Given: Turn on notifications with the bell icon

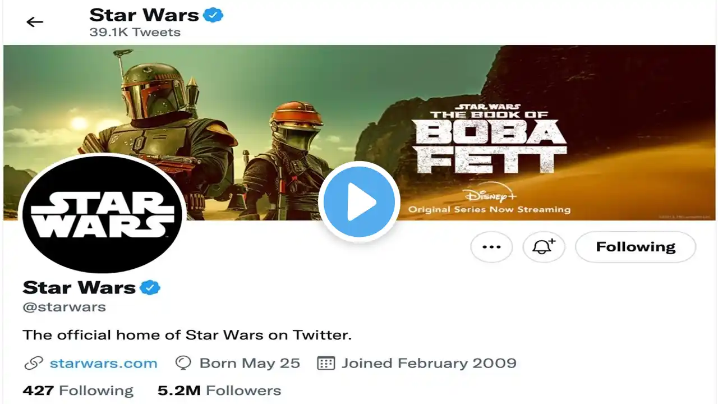Looking at the screenshot, I should (x=544, y=247).
